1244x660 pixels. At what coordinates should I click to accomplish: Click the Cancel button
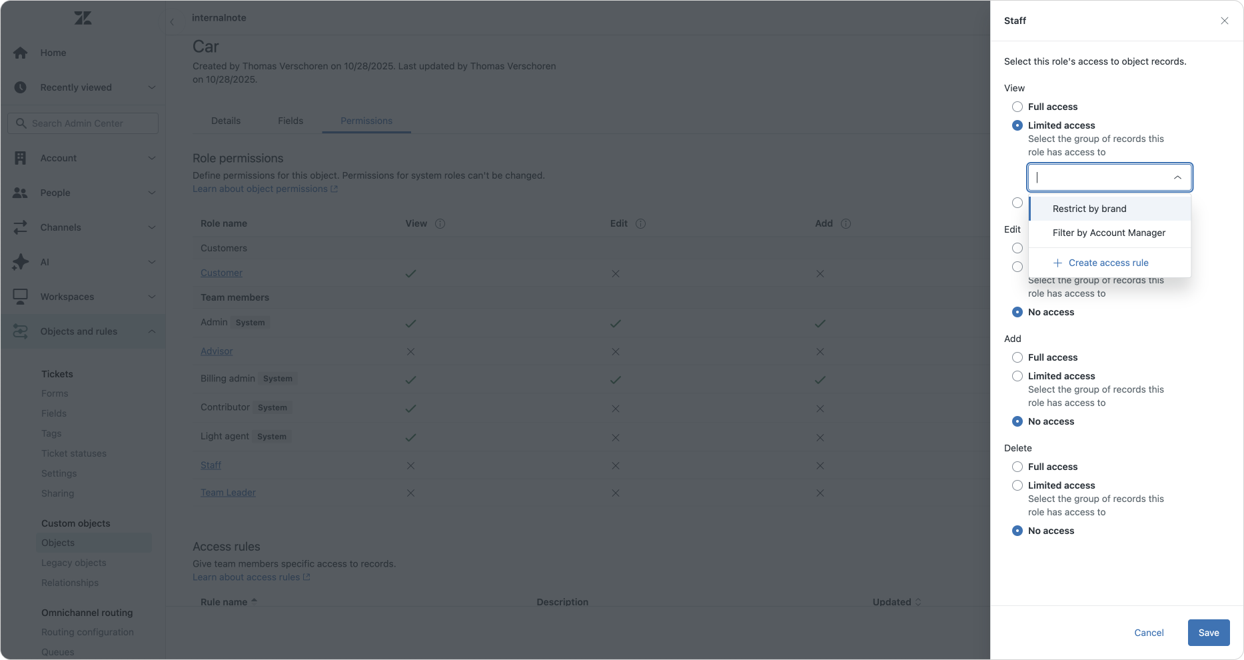click(x=1149, y=633)
